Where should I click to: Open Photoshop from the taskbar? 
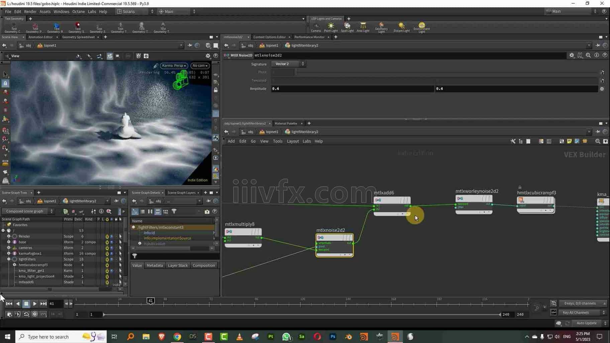[333, 337]
